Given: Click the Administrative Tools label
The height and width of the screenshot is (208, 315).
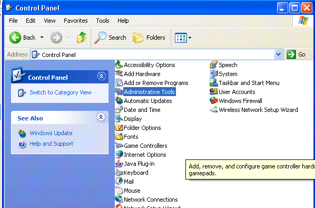Looking at the screenshot, I should 149,92.
